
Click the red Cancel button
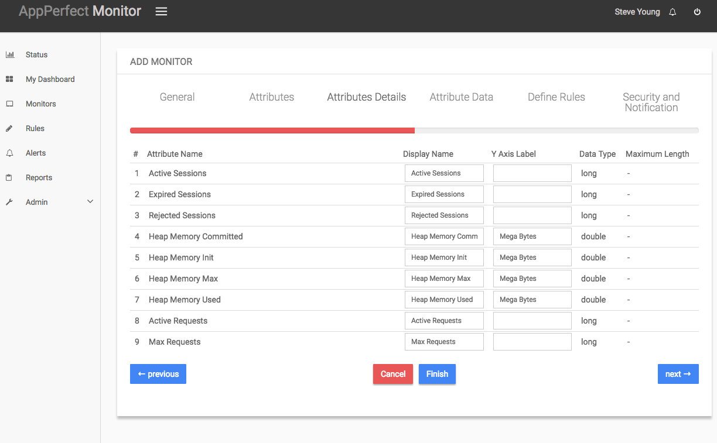tap(393, 374)
